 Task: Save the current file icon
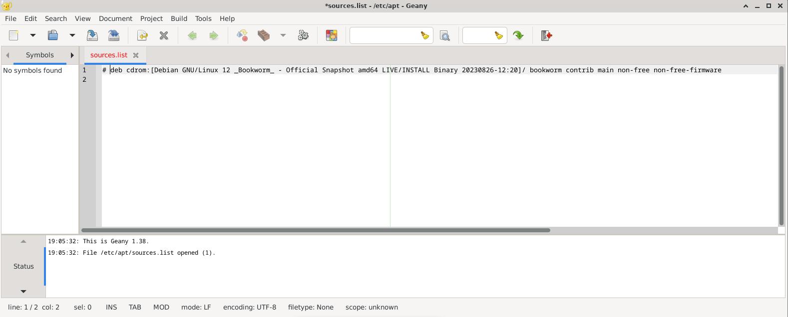[x=92, y=35]
